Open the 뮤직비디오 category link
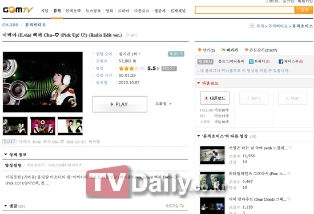This screenshot has width=314, height=214. pyautogui.click(x=35, y=25)
